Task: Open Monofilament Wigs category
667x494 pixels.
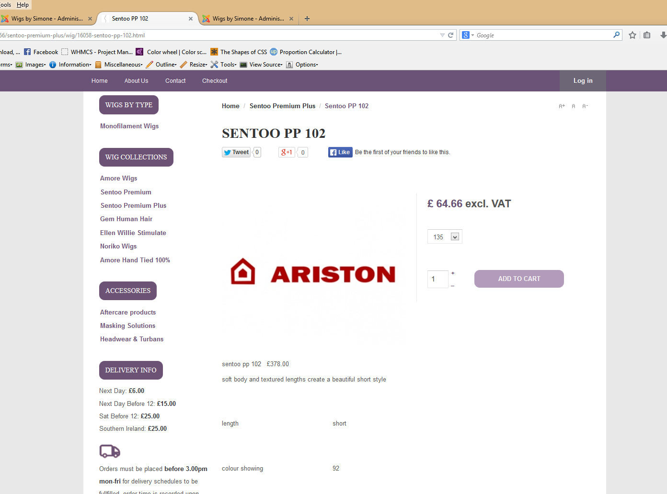Action: point(129,126)
